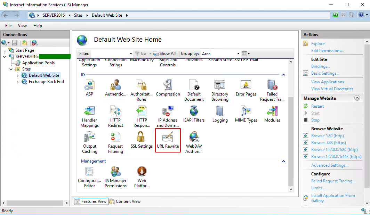This screenshot has width=370, height=215.
Task: Click the Connections pane horizontal scrollbar
Action: [35, 203]
